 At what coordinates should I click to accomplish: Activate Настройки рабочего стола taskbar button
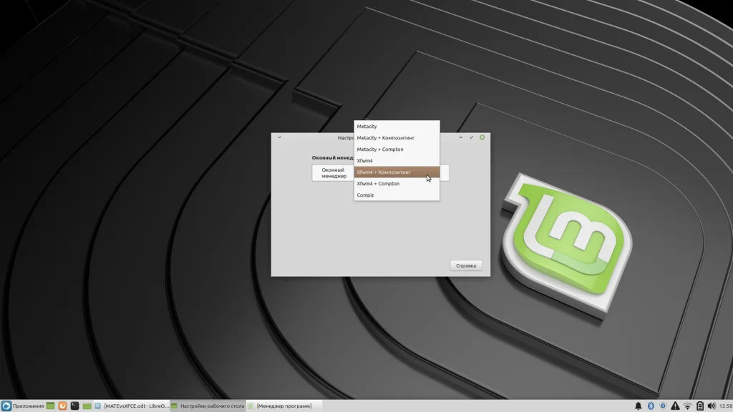click(208, 406)
